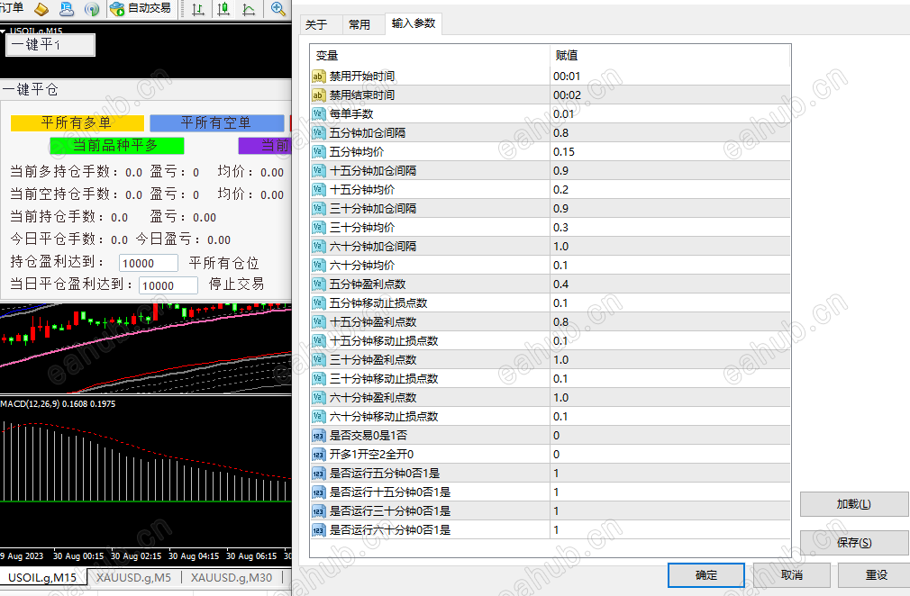Image resolution: width=910 pixels, height=596 pixels.
Task: Click the icon beside 是否运行五分钟0否1是
Action: coord(318,474)
